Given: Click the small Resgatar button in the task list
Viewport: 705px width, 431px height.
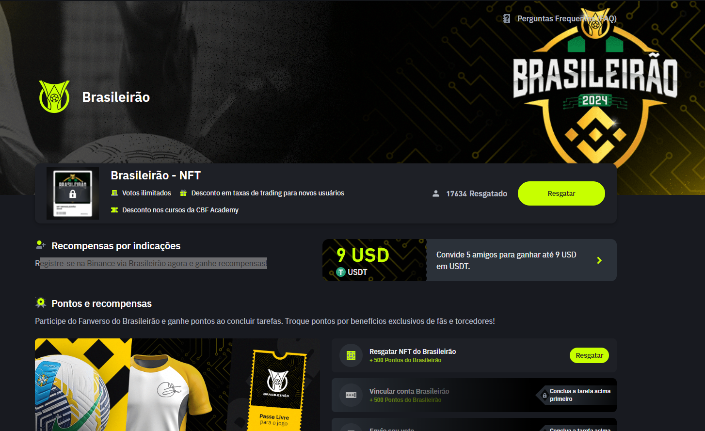Looking at the screenshot, I should 589,355.
